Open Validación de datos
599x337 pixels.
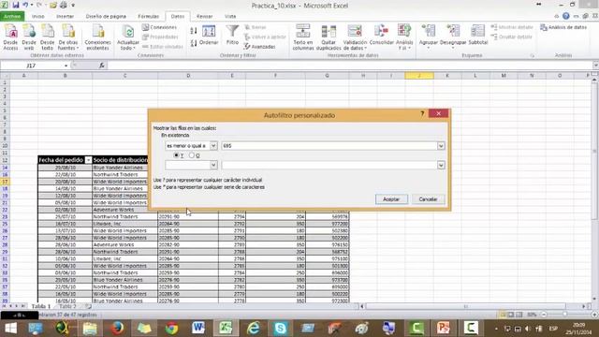355,37
